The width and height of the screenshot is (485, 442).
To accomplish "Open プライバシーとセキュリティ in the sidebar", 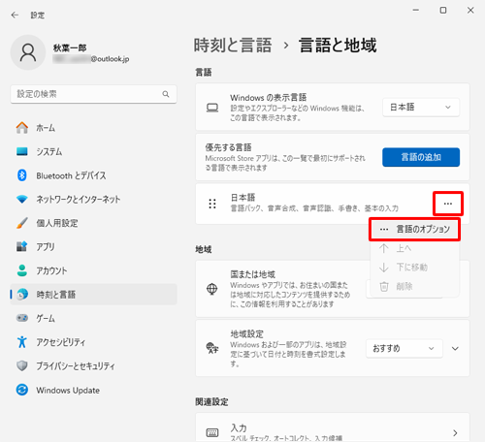I will (x=94, y=366).
